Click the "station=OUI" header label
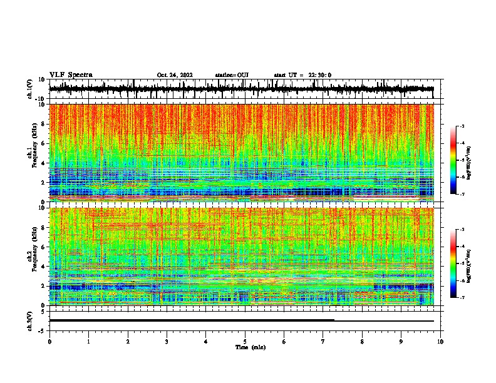This screenshot has height=383, width=496. point(232,75)
